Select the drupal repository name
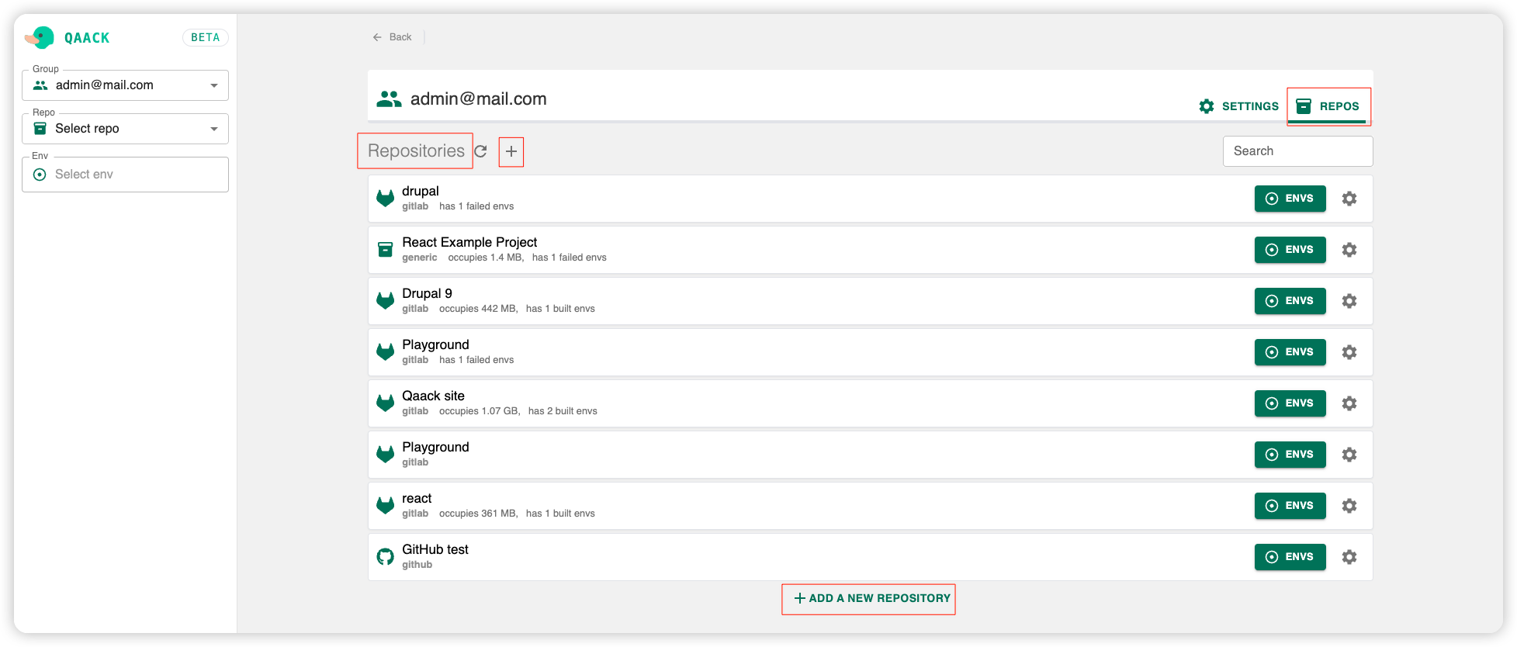 pyautogui.click(x=421, y=191)
